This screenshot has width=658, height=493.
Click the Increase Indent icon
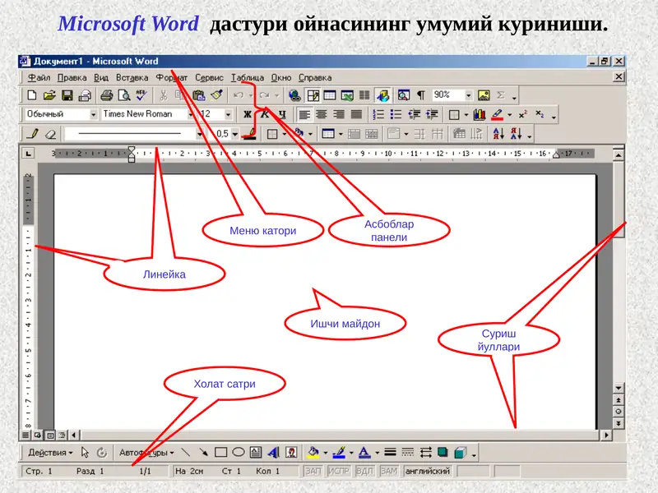coord(432,114)
